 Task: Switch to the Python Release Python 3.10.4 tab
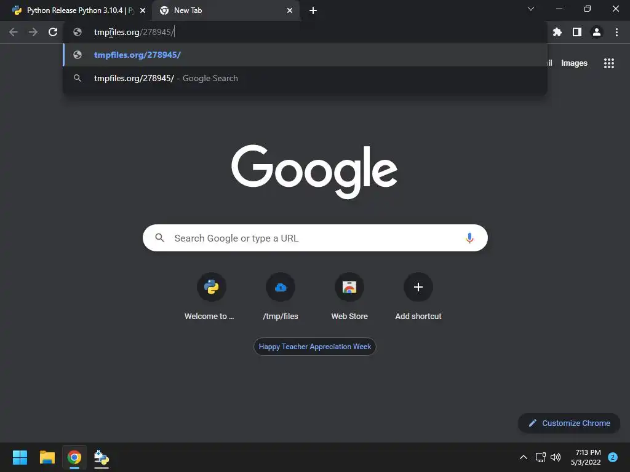(x=74, y=10)
